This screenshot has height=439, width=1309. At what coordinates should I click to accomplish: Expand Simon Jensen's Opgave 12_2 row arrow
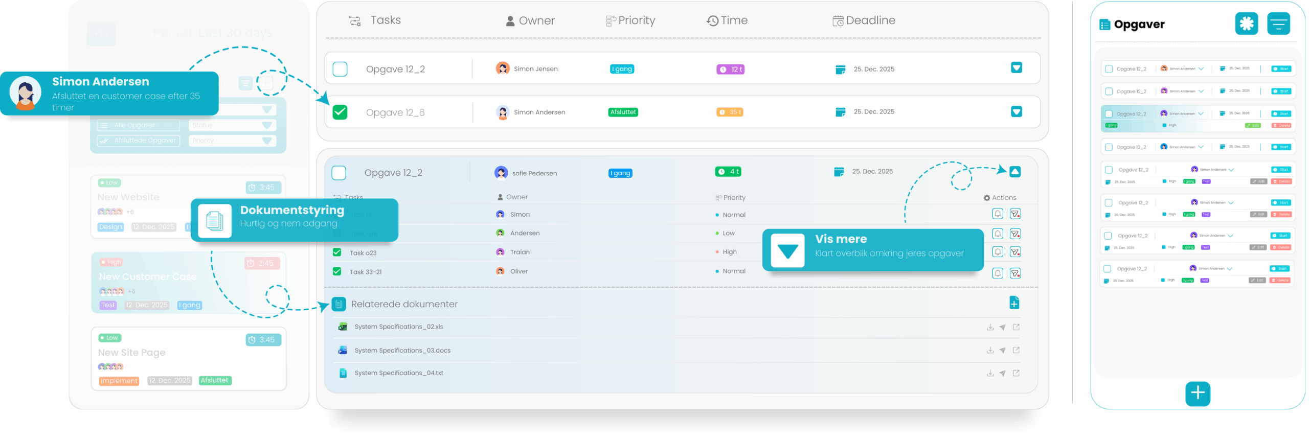pos(1017,67)
